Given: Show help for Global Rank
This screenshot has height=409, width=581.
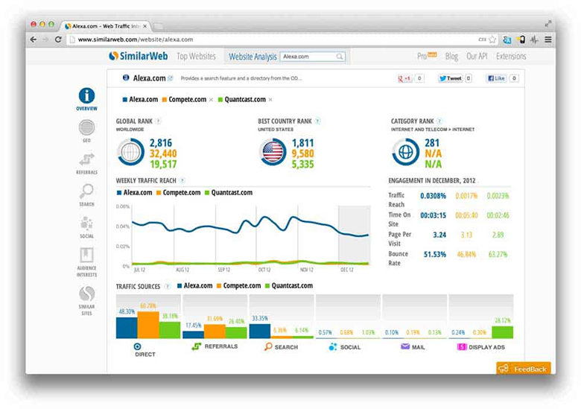Looking at the screenshot, I should click(158, 121).
